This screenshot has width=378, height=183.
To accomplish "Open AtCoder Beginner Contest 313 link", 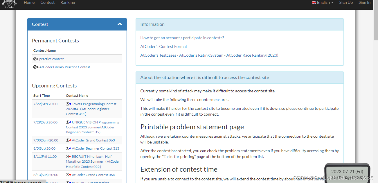I will tap(96, 148).
